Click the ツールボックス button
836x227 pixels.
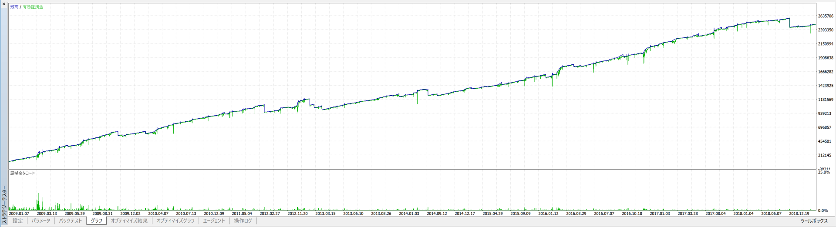[x=813, y=221]
